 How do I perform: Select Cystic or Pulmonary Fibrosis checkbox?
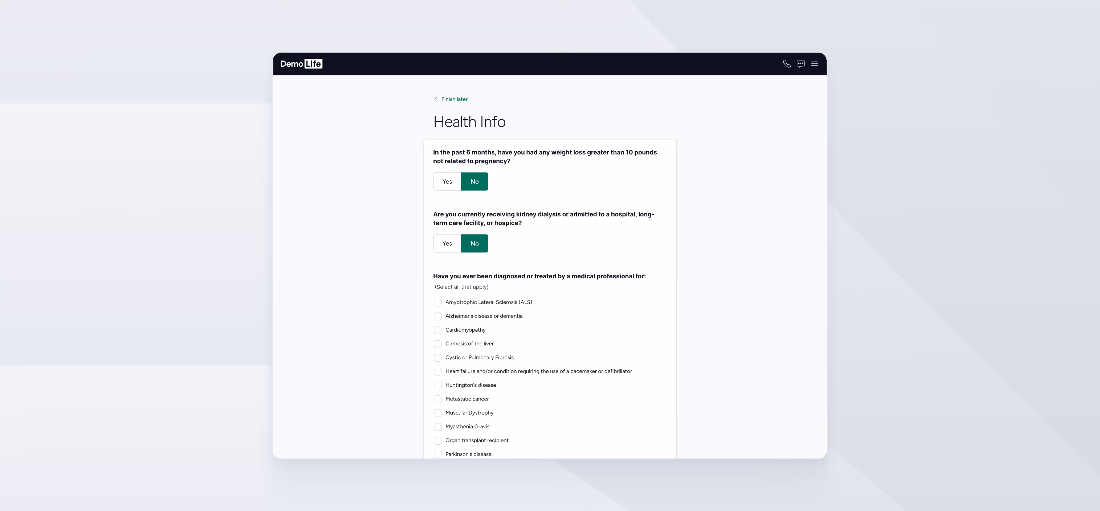[x=438, y=358]
